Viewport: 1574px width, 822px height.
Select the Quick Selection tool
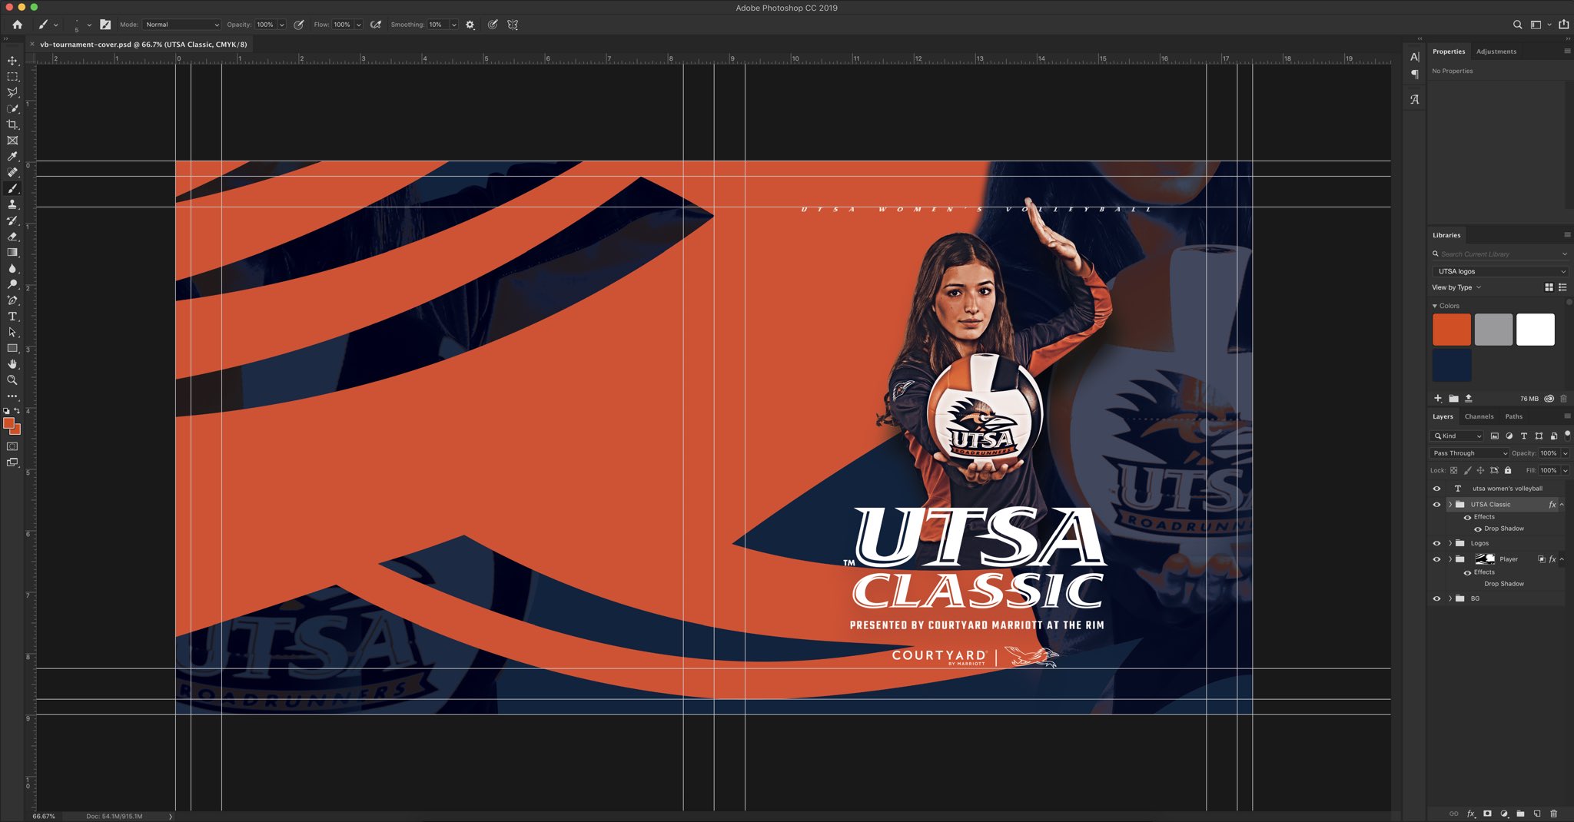coord(12,108)
